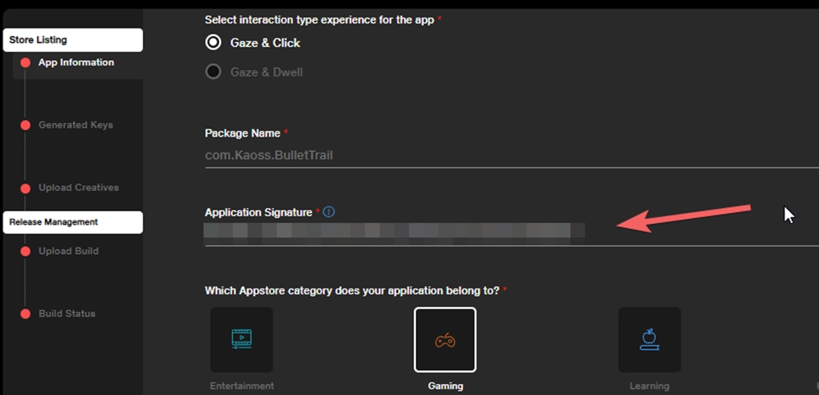819x395 pixels.
Task: Open the App Information text label in sidebar
Action: pos(76,63)
